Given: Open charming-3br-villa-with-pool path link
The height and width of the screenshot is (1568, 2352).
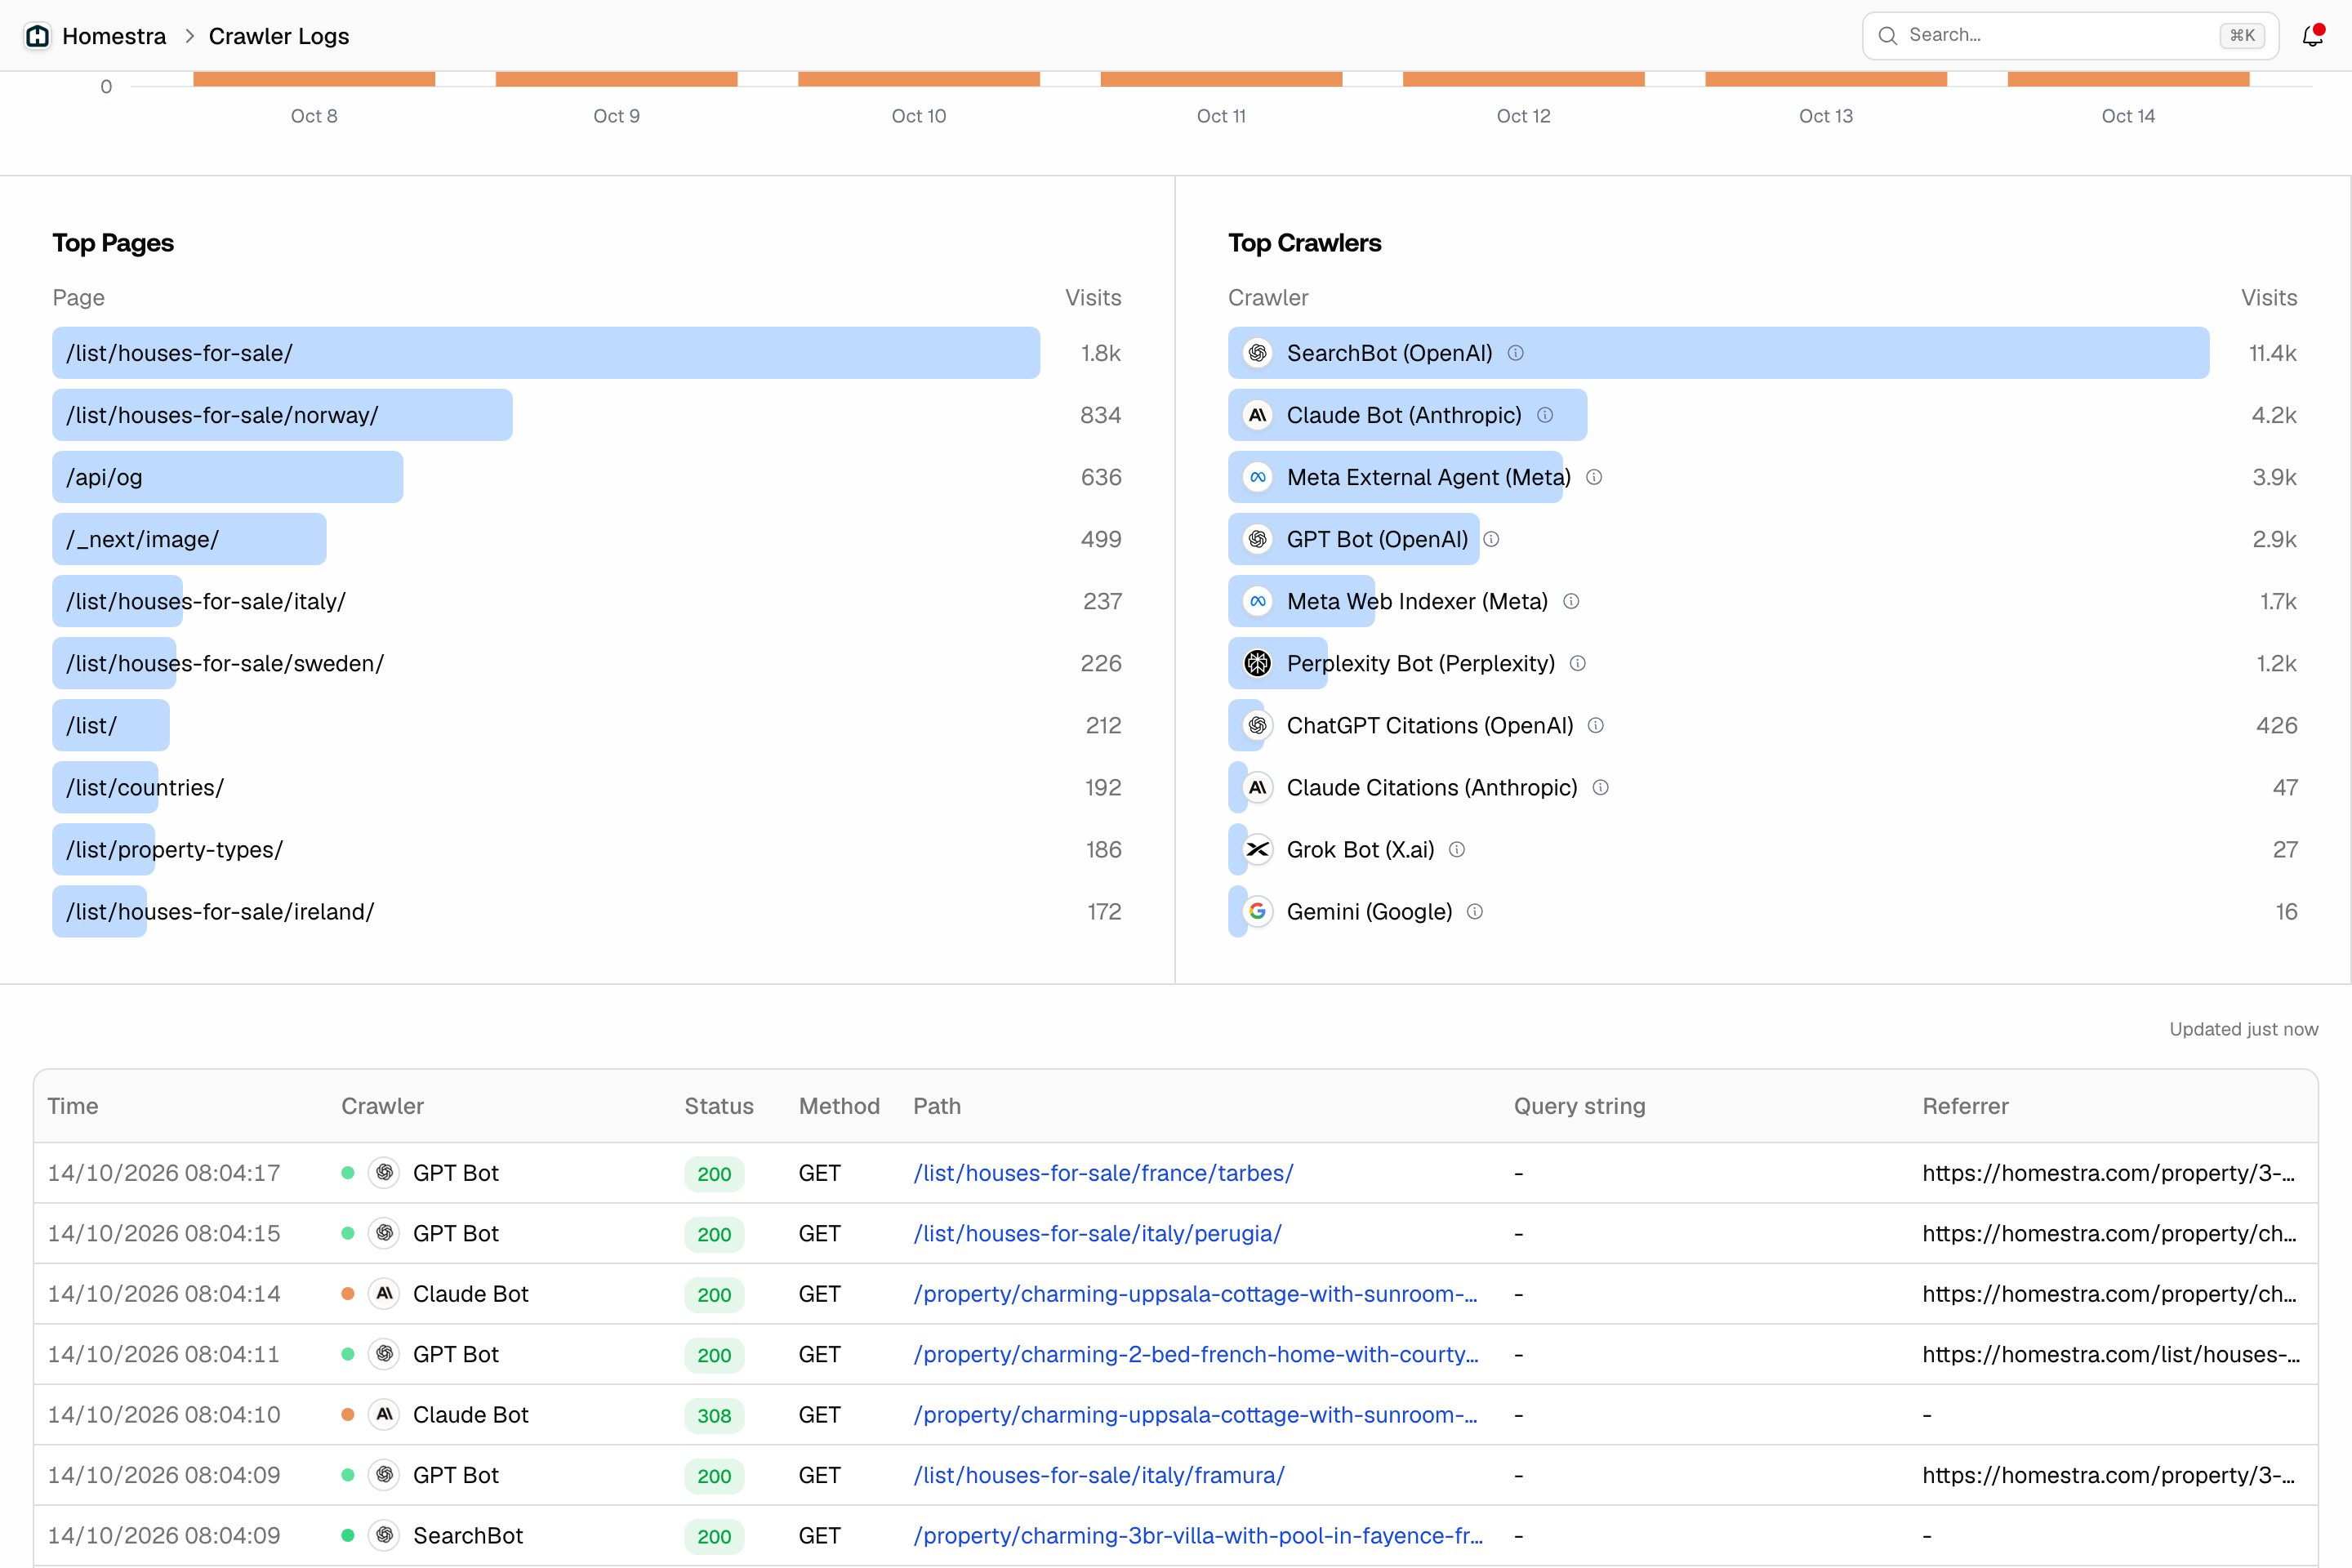Looking at the screenshot, I should coord(1198,1535).
